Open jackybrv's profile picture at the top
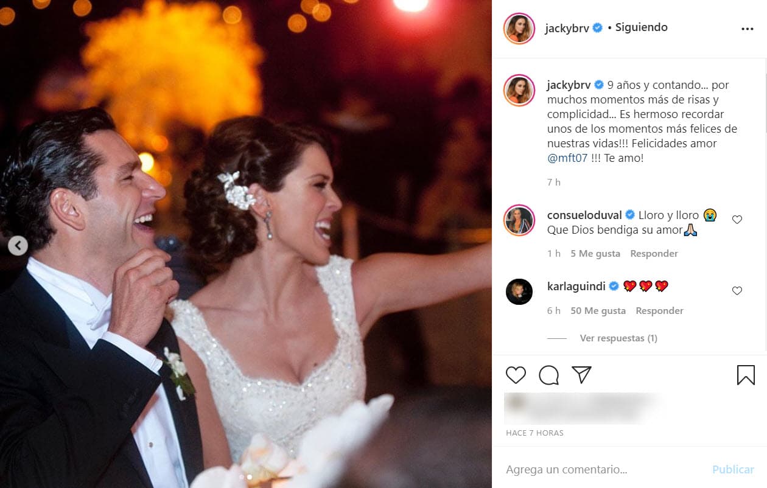Image resolution: width=767 pixels, height=488 pixels. tap(519, 27)
